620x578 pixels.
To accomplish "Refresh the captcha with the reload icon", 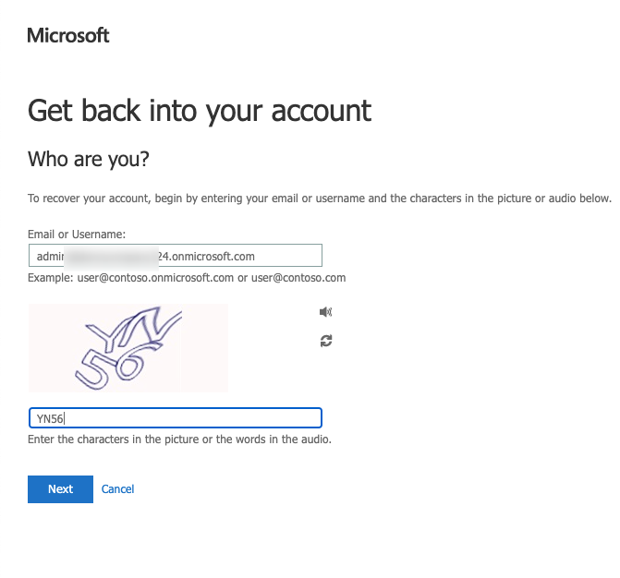I will pos(325,341).
